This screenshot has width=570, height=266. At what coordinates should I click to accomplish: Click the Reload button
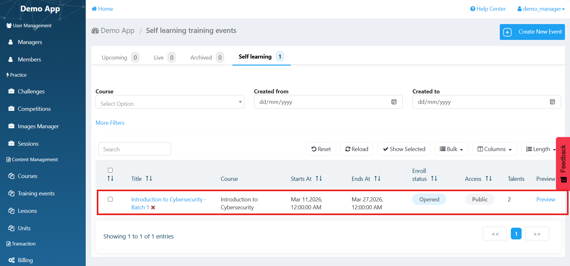(x=357, y=149)
